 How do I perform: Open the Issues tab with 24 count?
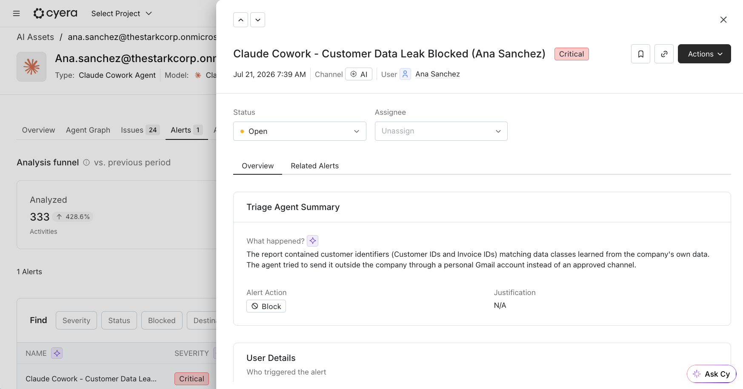click(x=140, y=130)
